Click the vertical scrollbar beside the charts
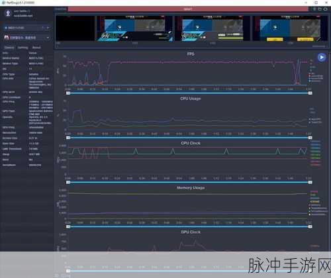The width and height of the screenshot is (331, 278). point(330,152)
